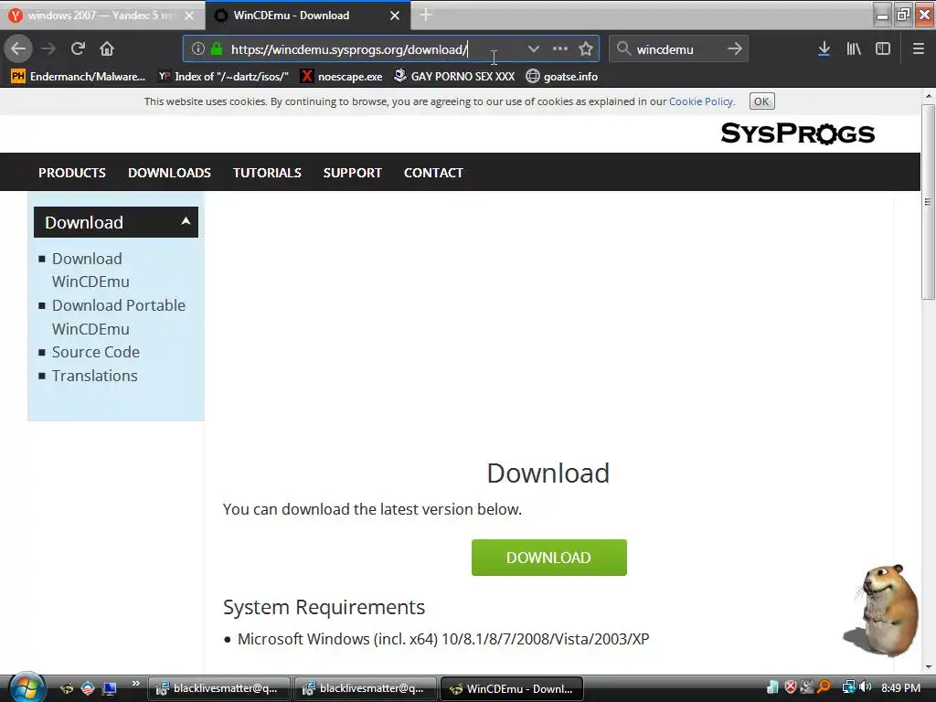Open the Library bookmarks icon
The width and height of the screenshot is (936, 702).
tap(854, 49)
